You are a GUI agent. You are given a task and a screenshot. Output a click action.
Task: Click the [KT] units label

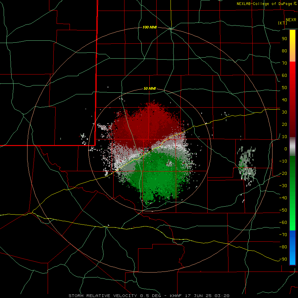pos(283,23)
